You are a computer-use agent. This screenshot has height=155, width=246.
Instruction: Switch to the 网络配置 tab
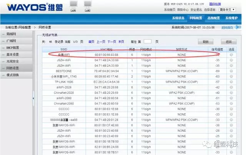[196, 18]
